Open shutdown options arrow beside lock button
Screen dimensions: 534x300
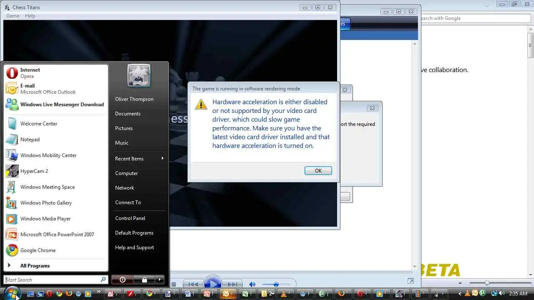click(159, 280)
